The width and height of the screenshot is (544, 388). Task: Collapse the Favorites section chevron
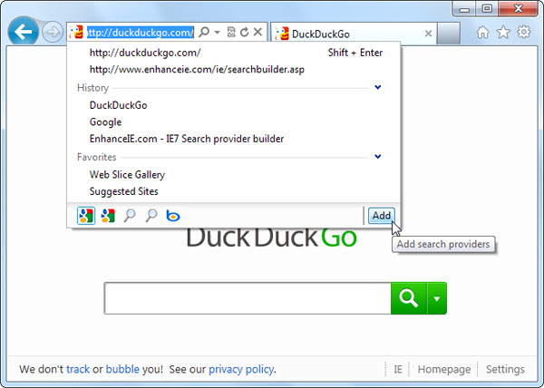[x=378, y=157]
